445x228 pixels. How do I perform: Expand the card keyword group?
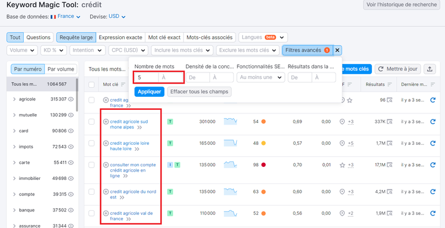click(14, 131)
